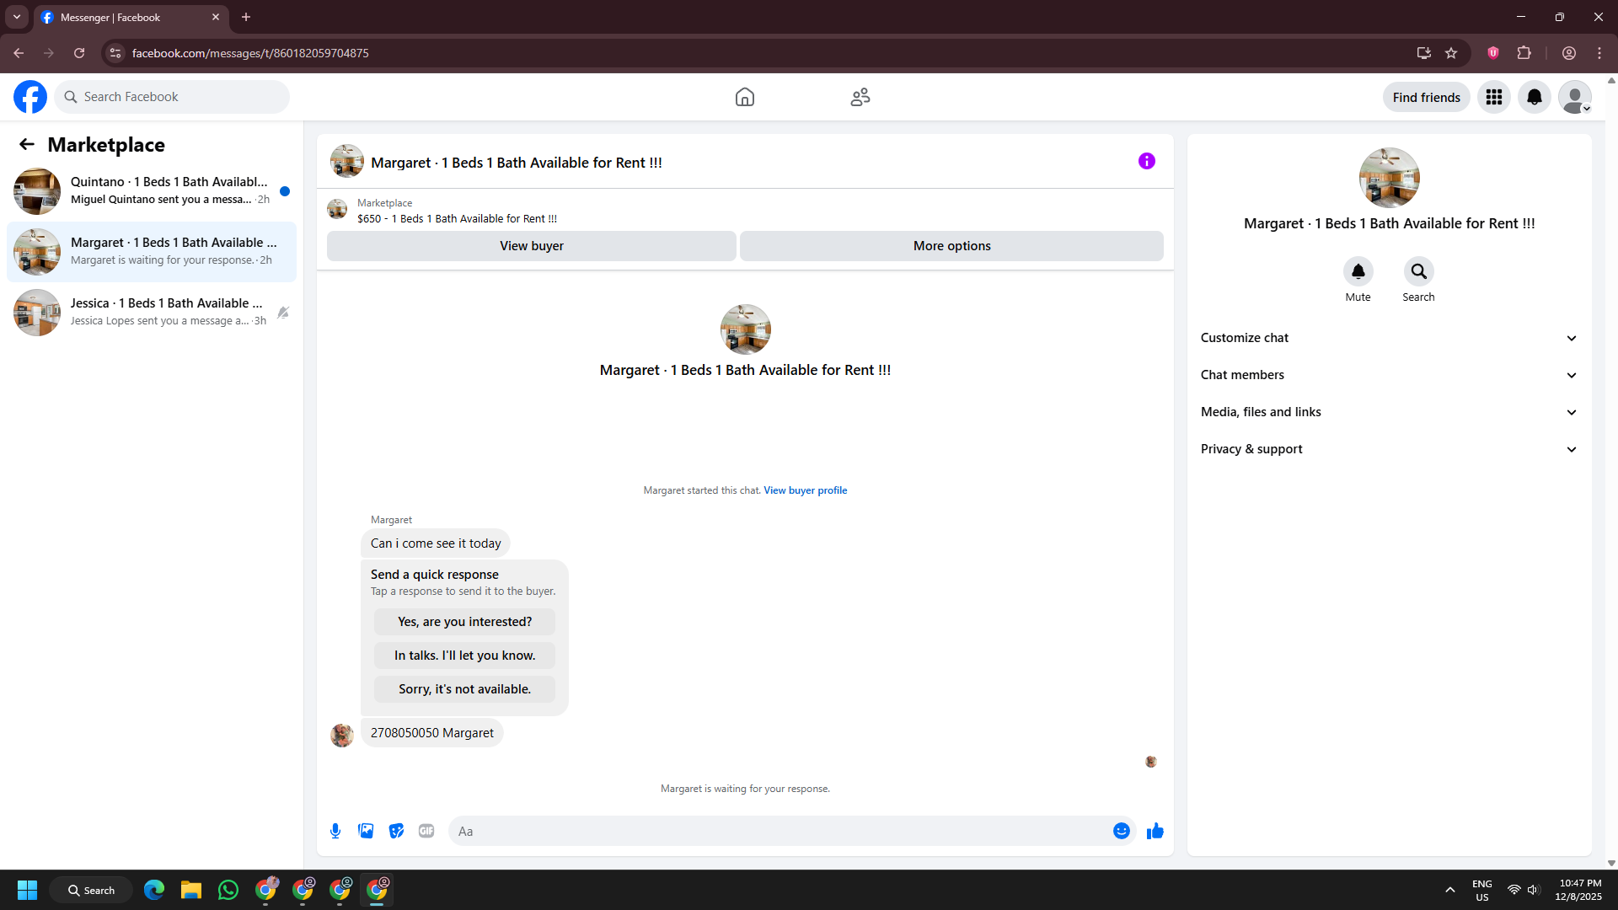Open the Facebook home logo
1618x910 pixels.
[x=30, y=97]
